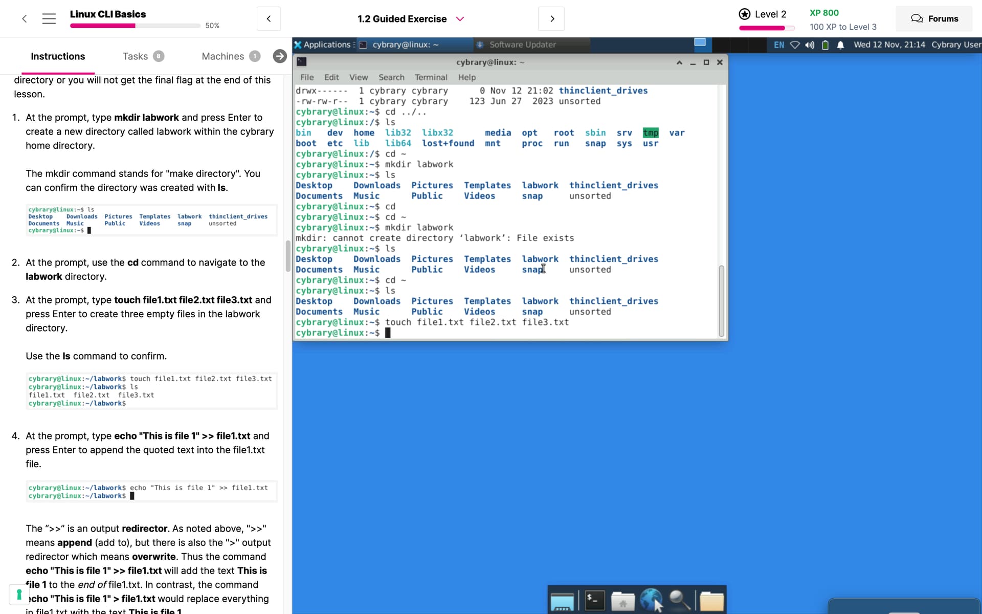Open web browser globe in dock
Image resolution: width=982 pixels, height=614 pixels.
pos(651,600)
